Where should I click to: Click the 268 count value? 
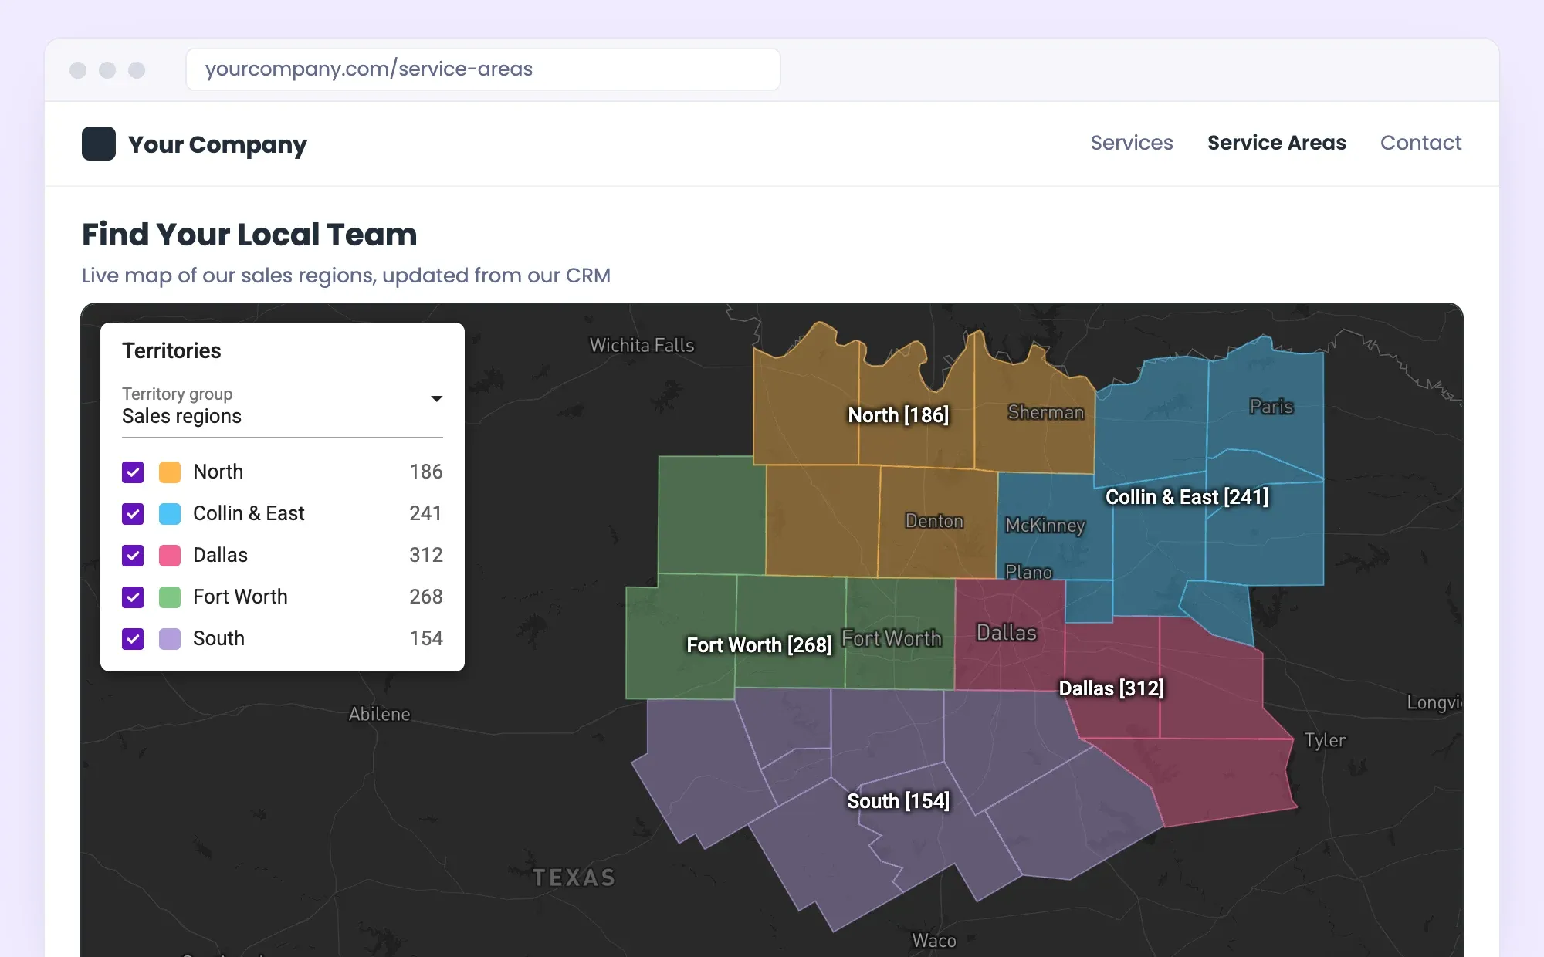tap(426, 597)
